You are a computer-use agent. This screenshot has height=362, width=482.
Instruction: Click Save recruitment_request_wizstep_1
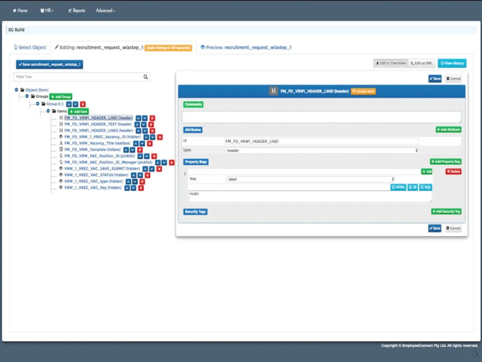click(49, 64)
